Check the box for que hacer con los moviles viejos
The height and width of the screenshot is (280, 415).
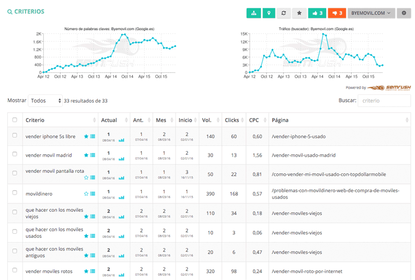pos(15,212)
